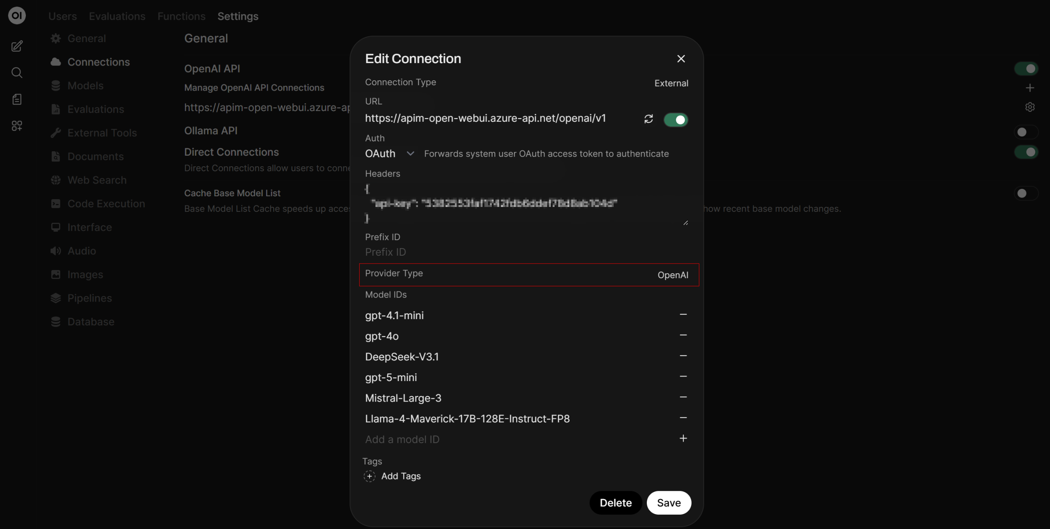Switch the Provider Type from OpenAI
This screenshot has width=1050, height=529.
click(673, 275)
